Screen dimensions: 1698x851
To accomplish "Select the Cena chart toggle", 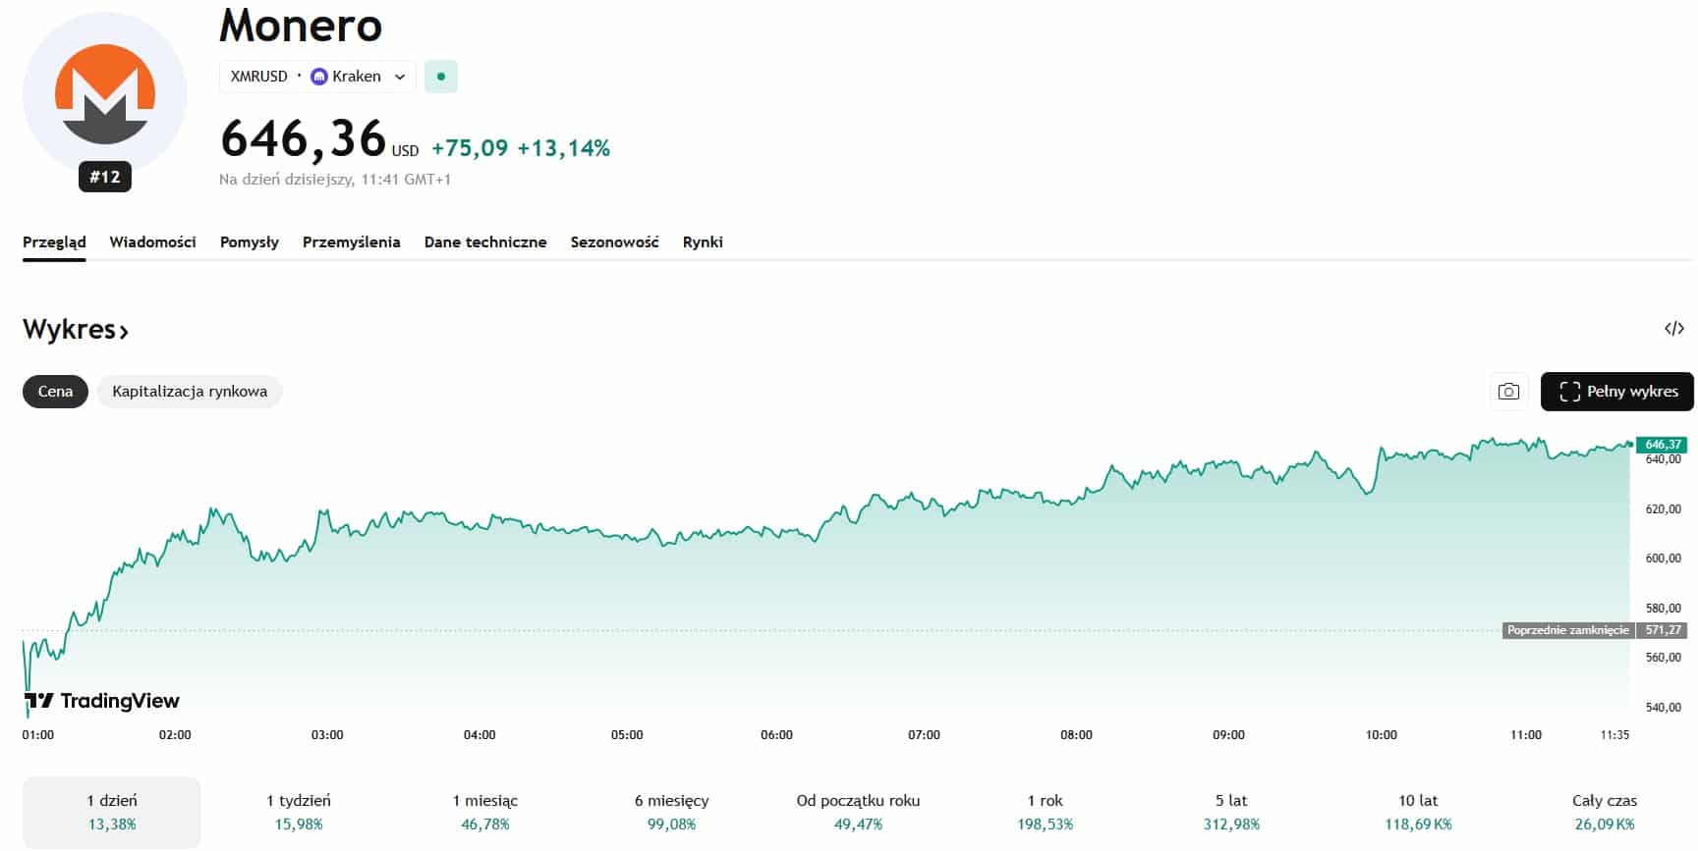I will coord(55,392).
